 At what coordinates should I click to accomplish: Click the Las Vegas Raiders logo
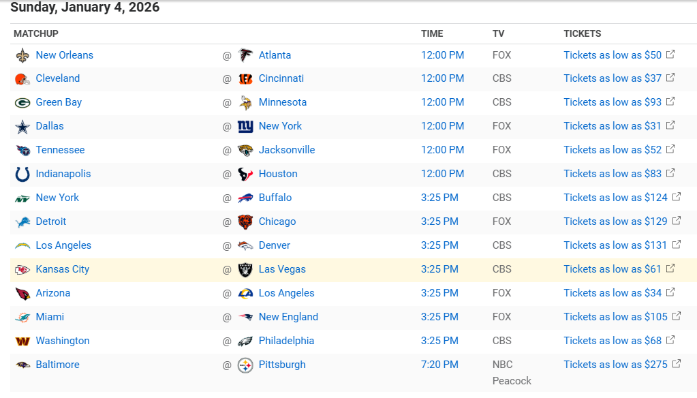245,270
